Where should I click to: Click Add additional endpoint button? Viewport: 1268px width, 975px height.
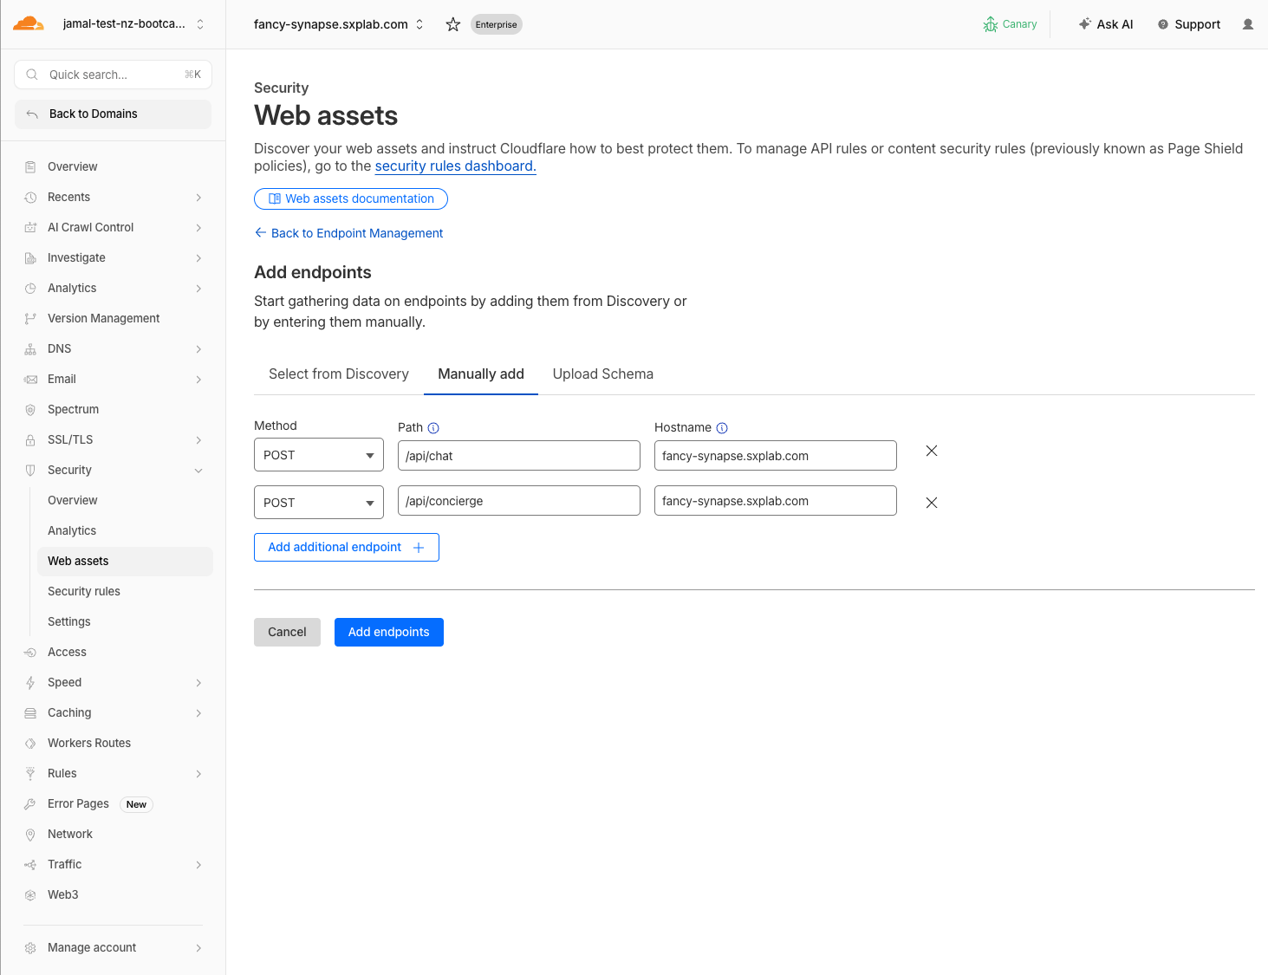[347, 547]
